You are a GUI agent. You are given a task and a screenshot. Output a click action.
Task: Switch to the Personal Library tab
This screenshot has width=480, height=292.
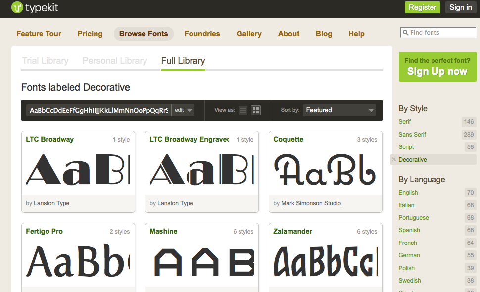115,61
